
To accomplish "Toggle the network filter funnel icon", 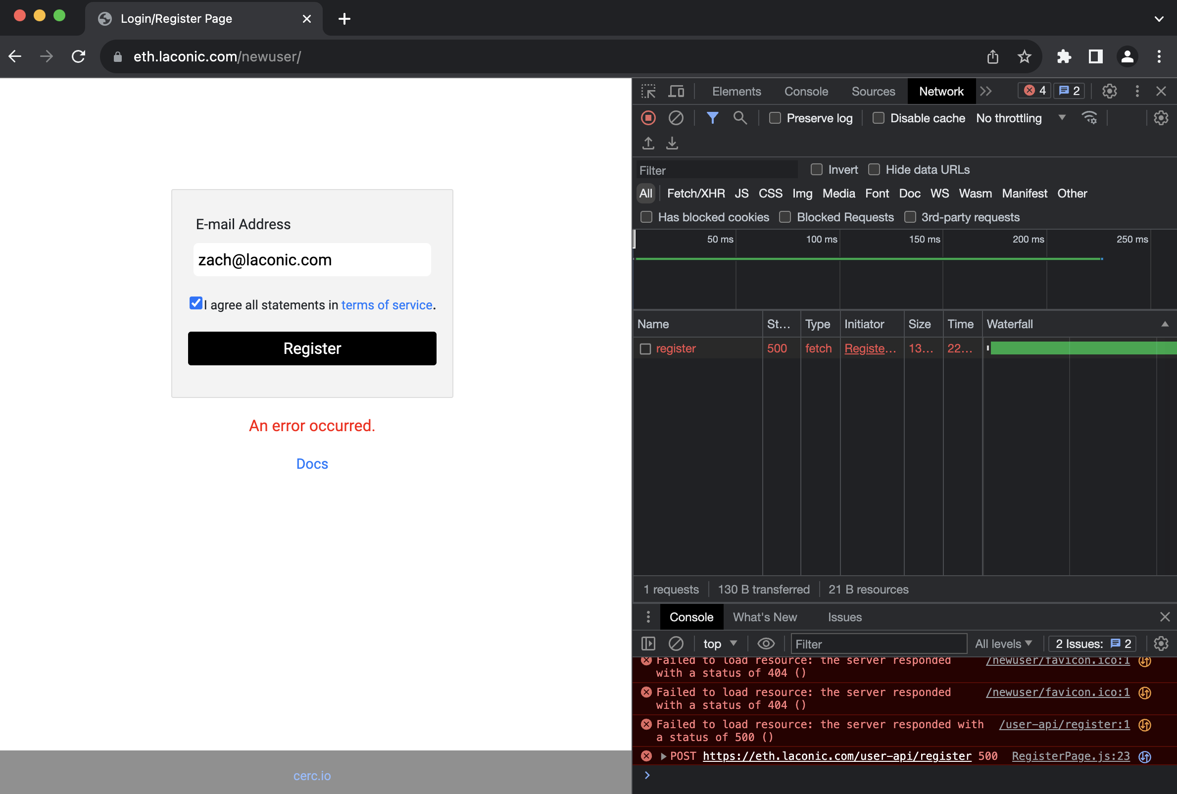I will (x=712, y=118).
